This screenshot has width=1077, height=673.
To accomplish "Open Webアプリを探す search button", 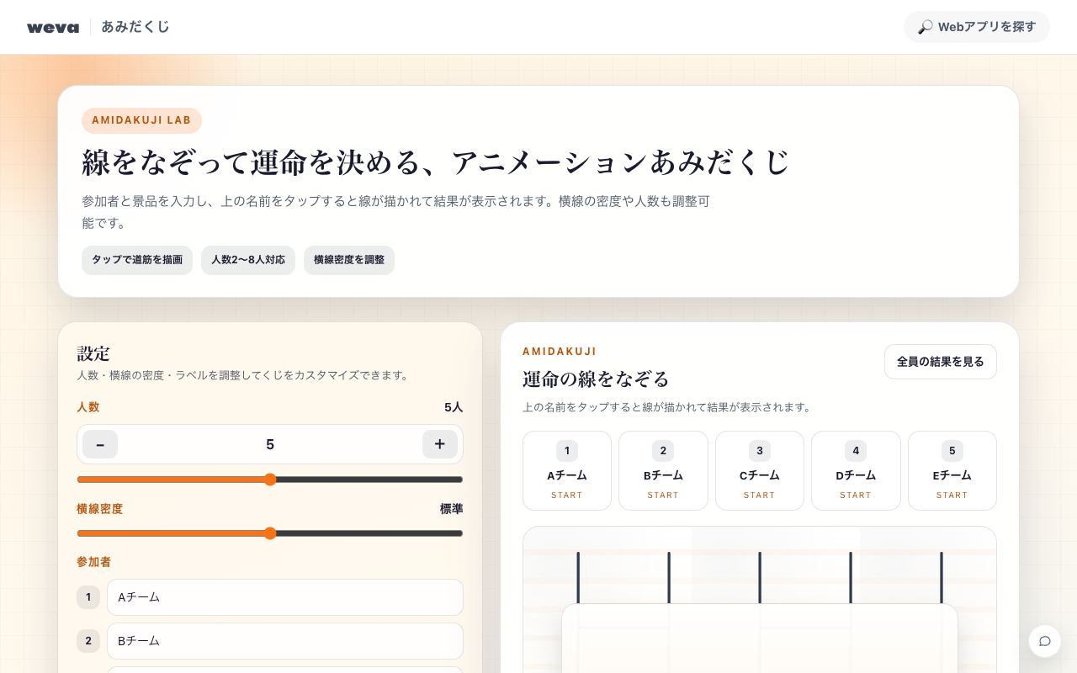I will point(977,27).
